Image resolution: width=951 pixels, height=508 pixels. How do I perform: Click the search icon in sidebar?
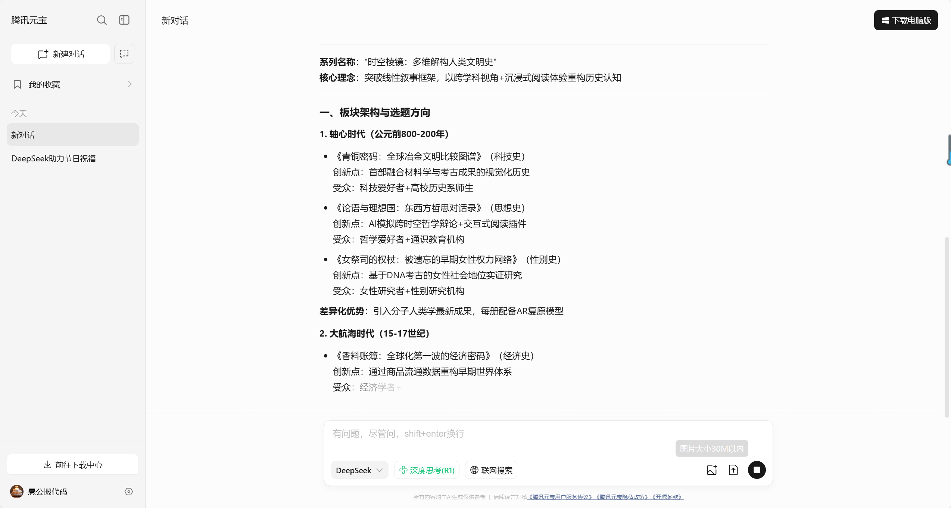(102, 20)
